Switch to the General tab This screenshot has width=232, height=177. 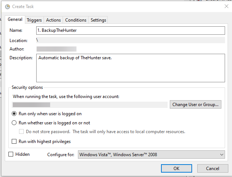coord(15,20)
